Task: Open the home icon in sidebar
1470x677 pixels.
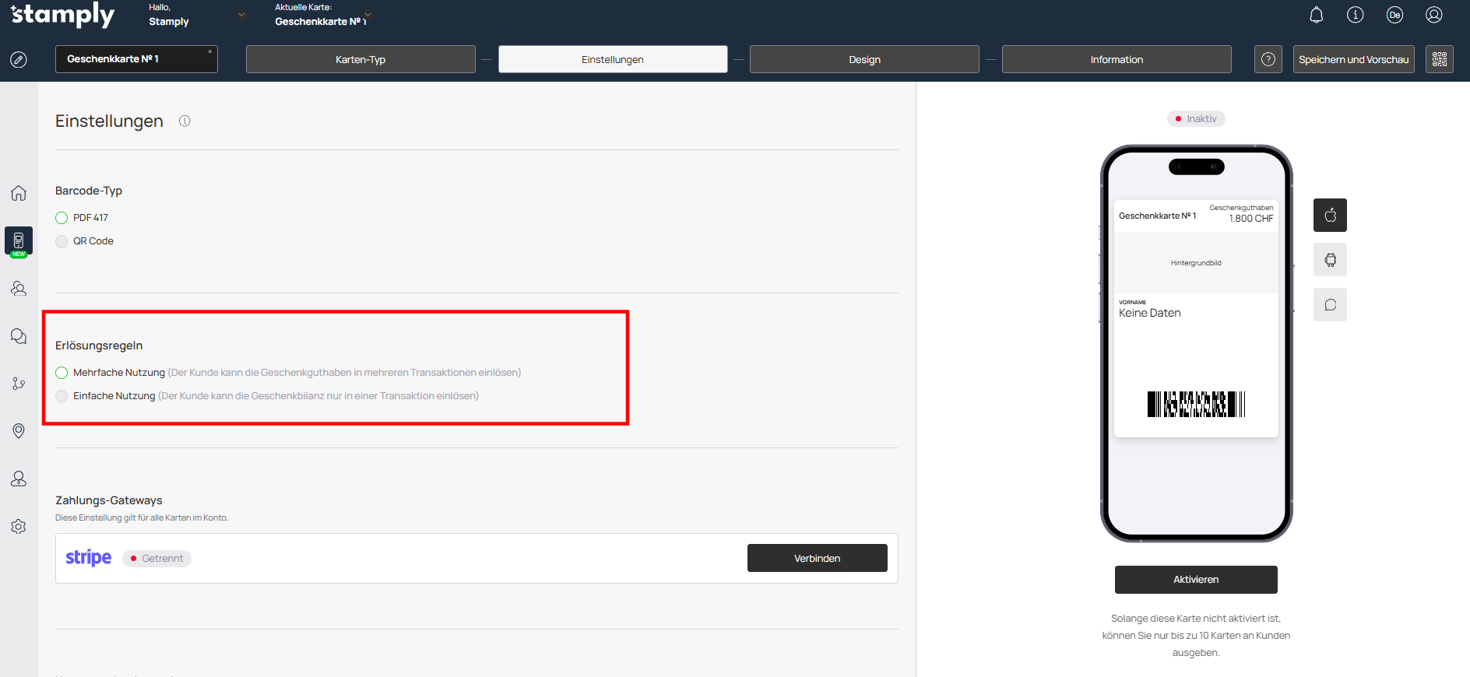Action: point(19,193)
